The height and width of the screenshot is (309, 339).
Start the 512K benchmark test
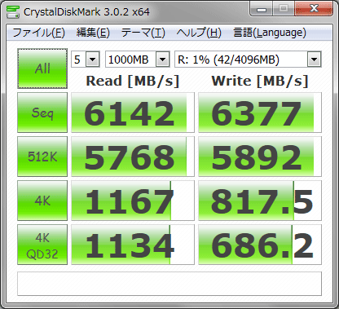click(x=42, y=157)
